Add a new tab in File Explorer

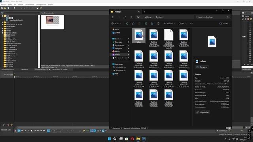[145, 12]
